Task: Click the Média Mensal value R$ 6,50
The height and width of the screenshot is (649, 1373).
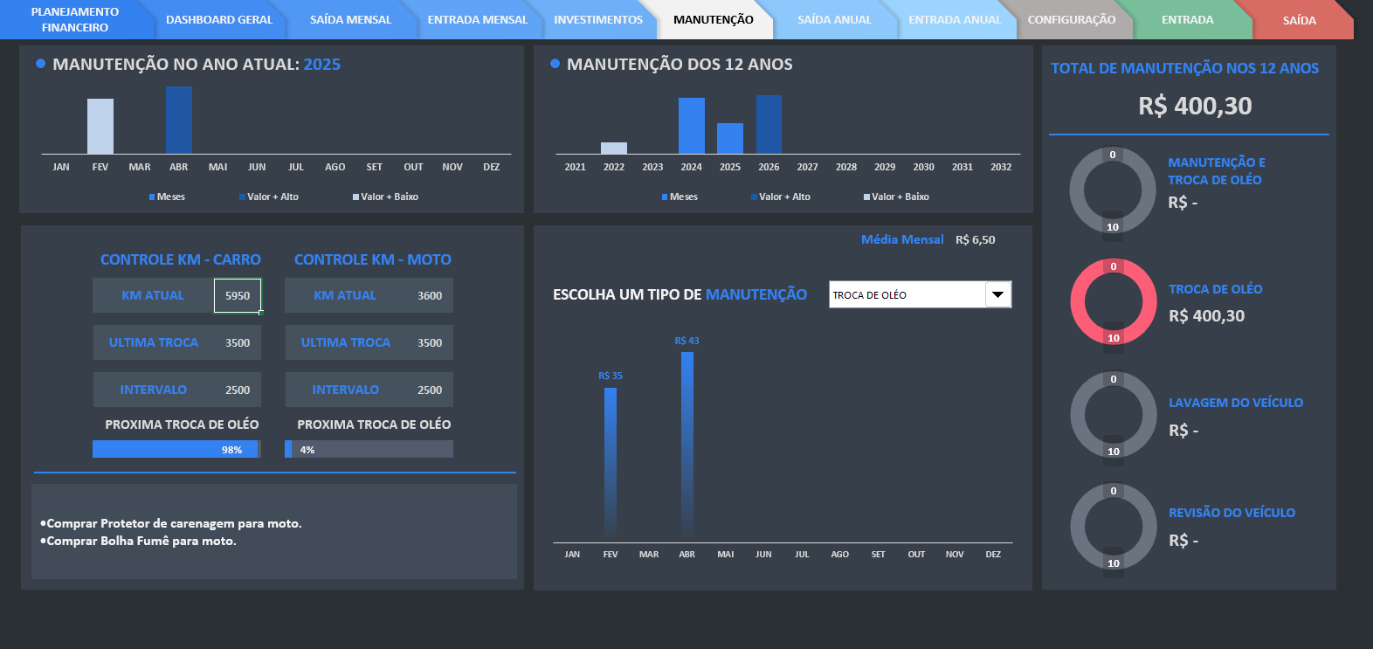Action: coord(976,239)
